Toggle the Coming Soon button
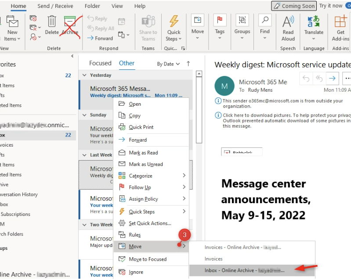 (294, 6)
